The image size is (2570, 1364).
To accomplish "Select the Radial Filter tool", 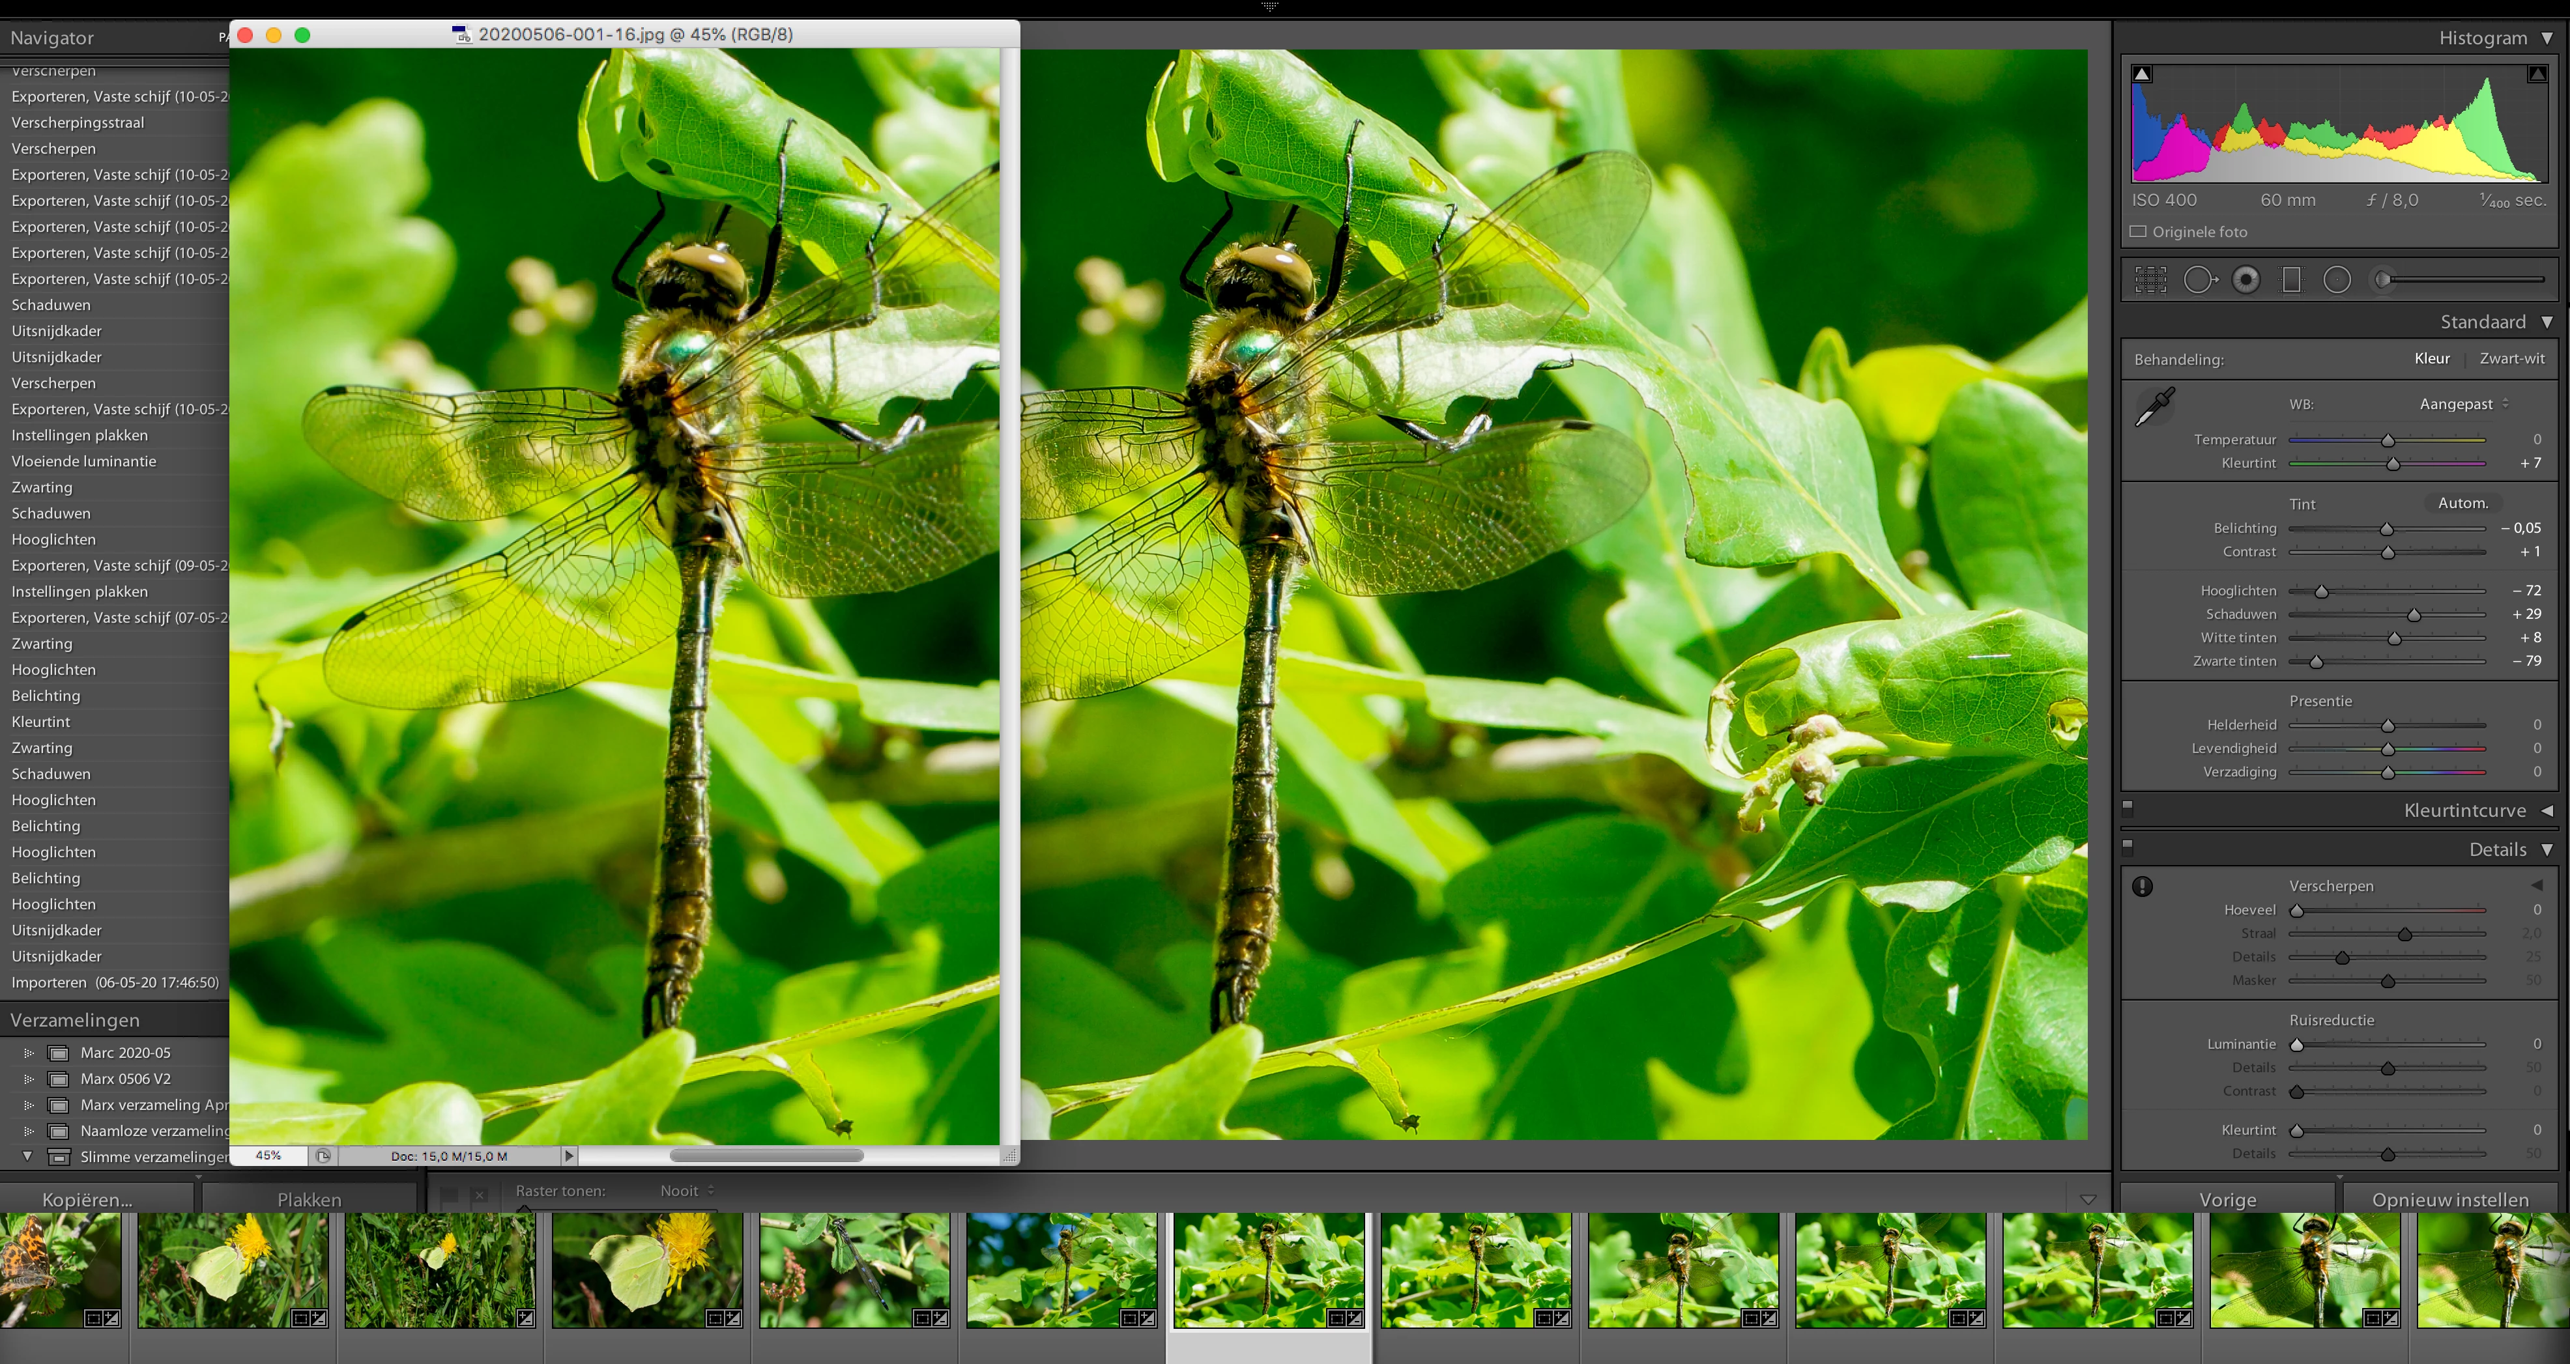I will (x=2337, y=280).
